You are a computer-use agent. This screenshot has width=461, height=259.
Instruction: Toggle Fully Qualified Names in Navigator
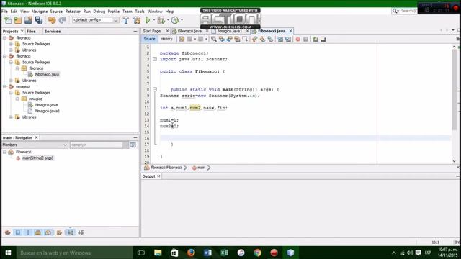click(59, 232)
